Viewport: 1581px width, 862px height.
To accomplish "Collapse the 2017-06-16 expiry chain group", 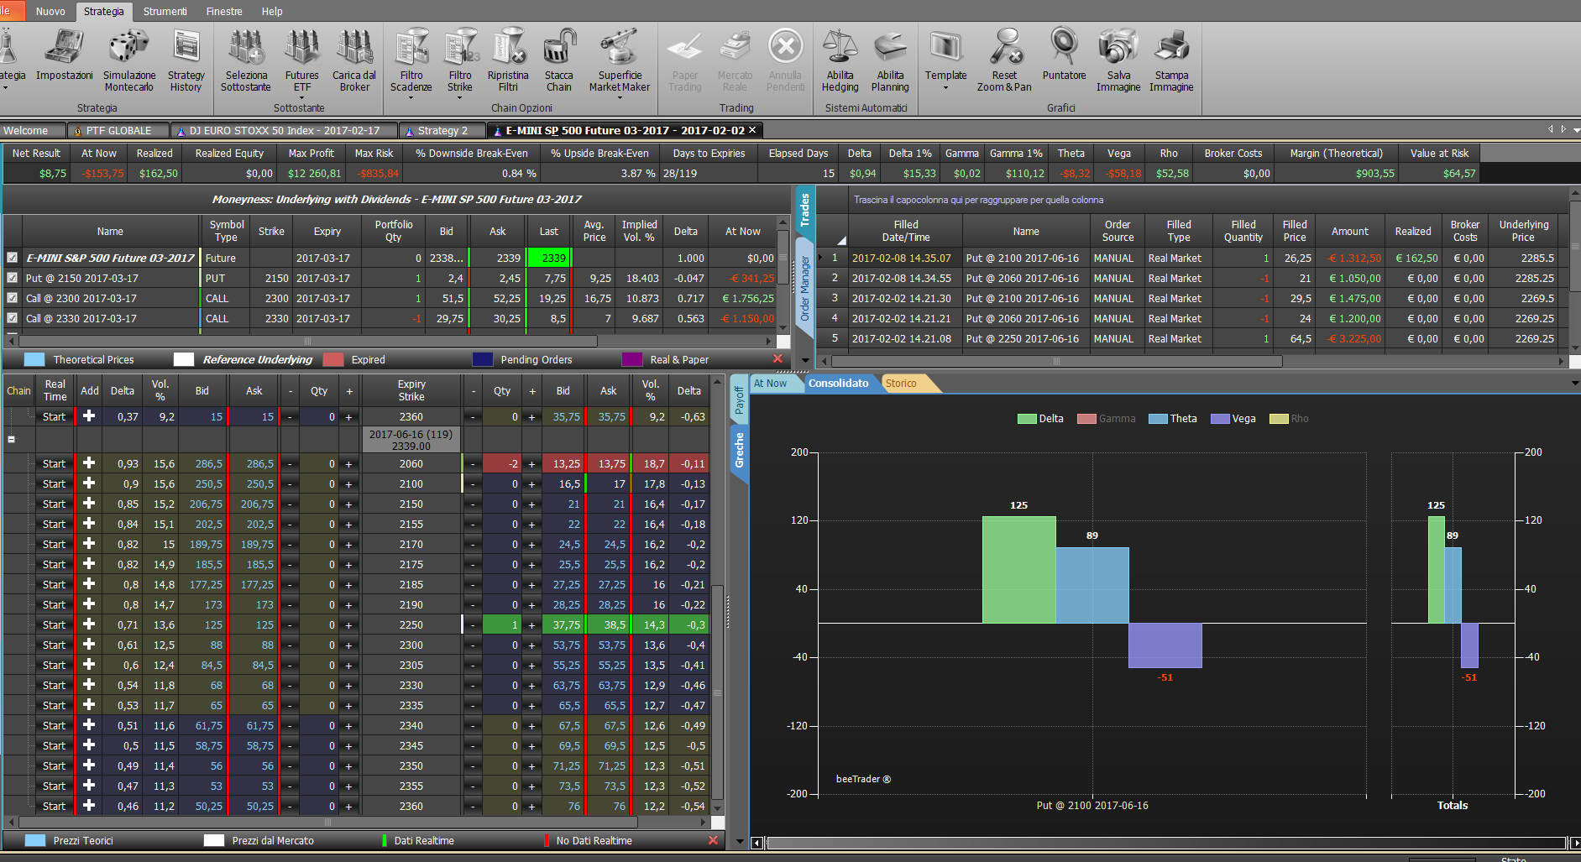I will point(12,439).
